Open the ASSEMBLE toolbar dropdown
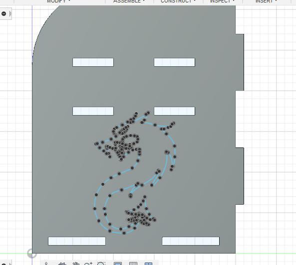 pos(129,1)
